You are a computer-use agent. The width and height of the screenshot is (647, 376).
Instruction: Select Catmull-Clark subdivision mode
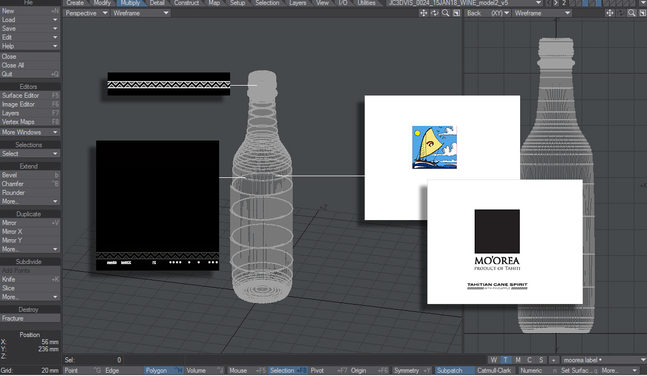[x=494, y=371]
